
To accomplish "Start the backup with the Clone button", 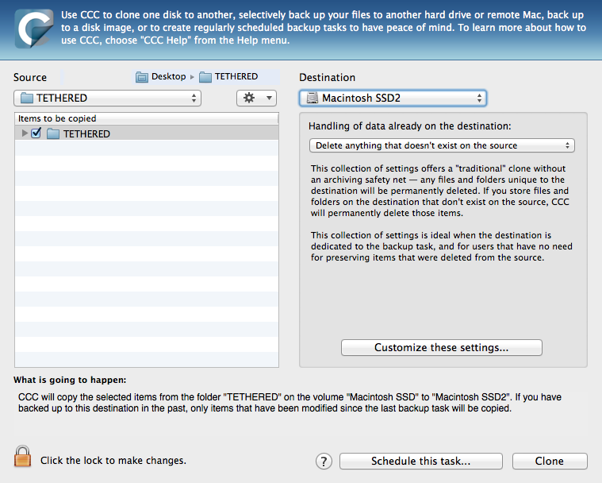I will [549, 462].
